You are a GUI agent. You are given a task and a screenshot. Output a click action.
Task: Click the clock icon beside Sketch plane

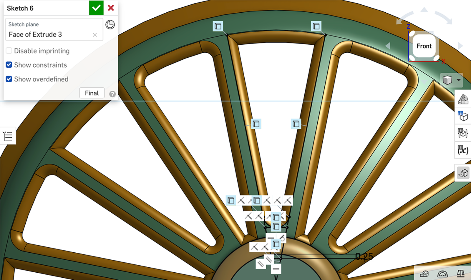110,25
